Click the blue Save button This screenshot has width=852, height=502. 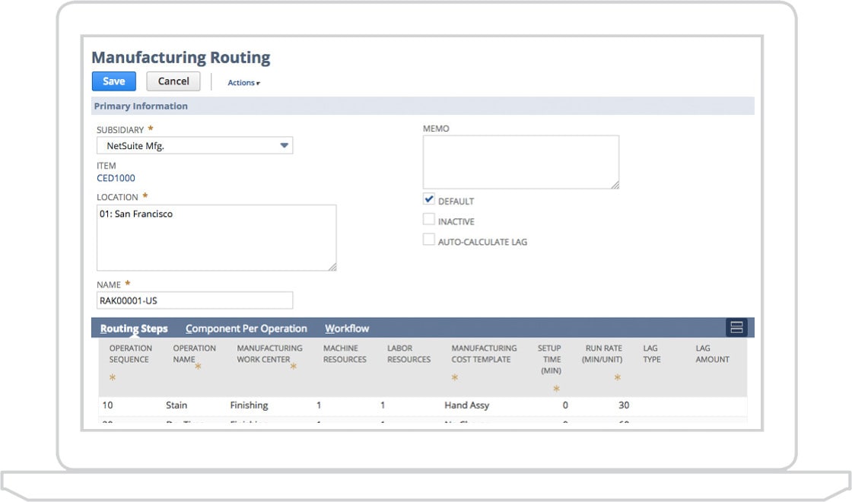[113, 81]
